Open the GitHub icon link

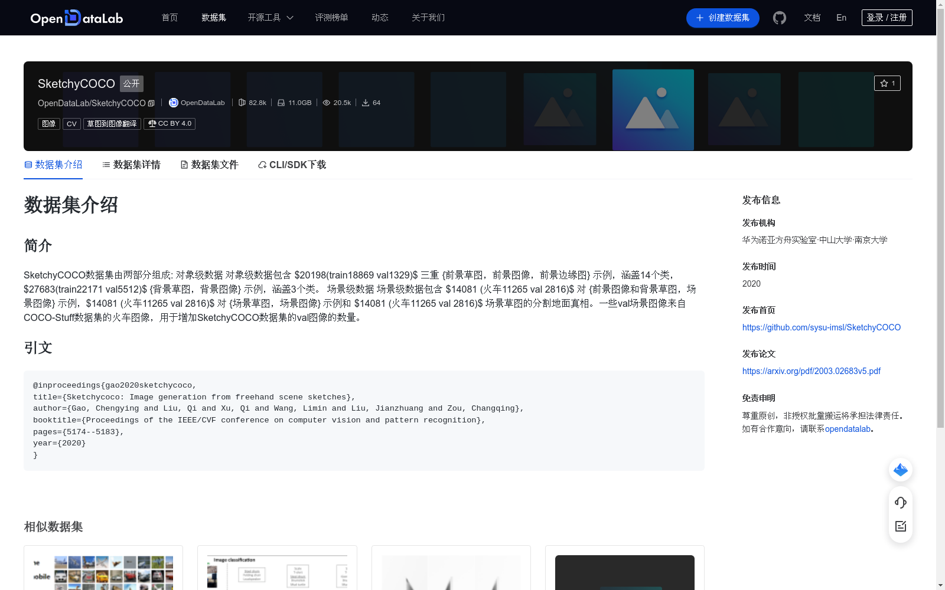780,18
